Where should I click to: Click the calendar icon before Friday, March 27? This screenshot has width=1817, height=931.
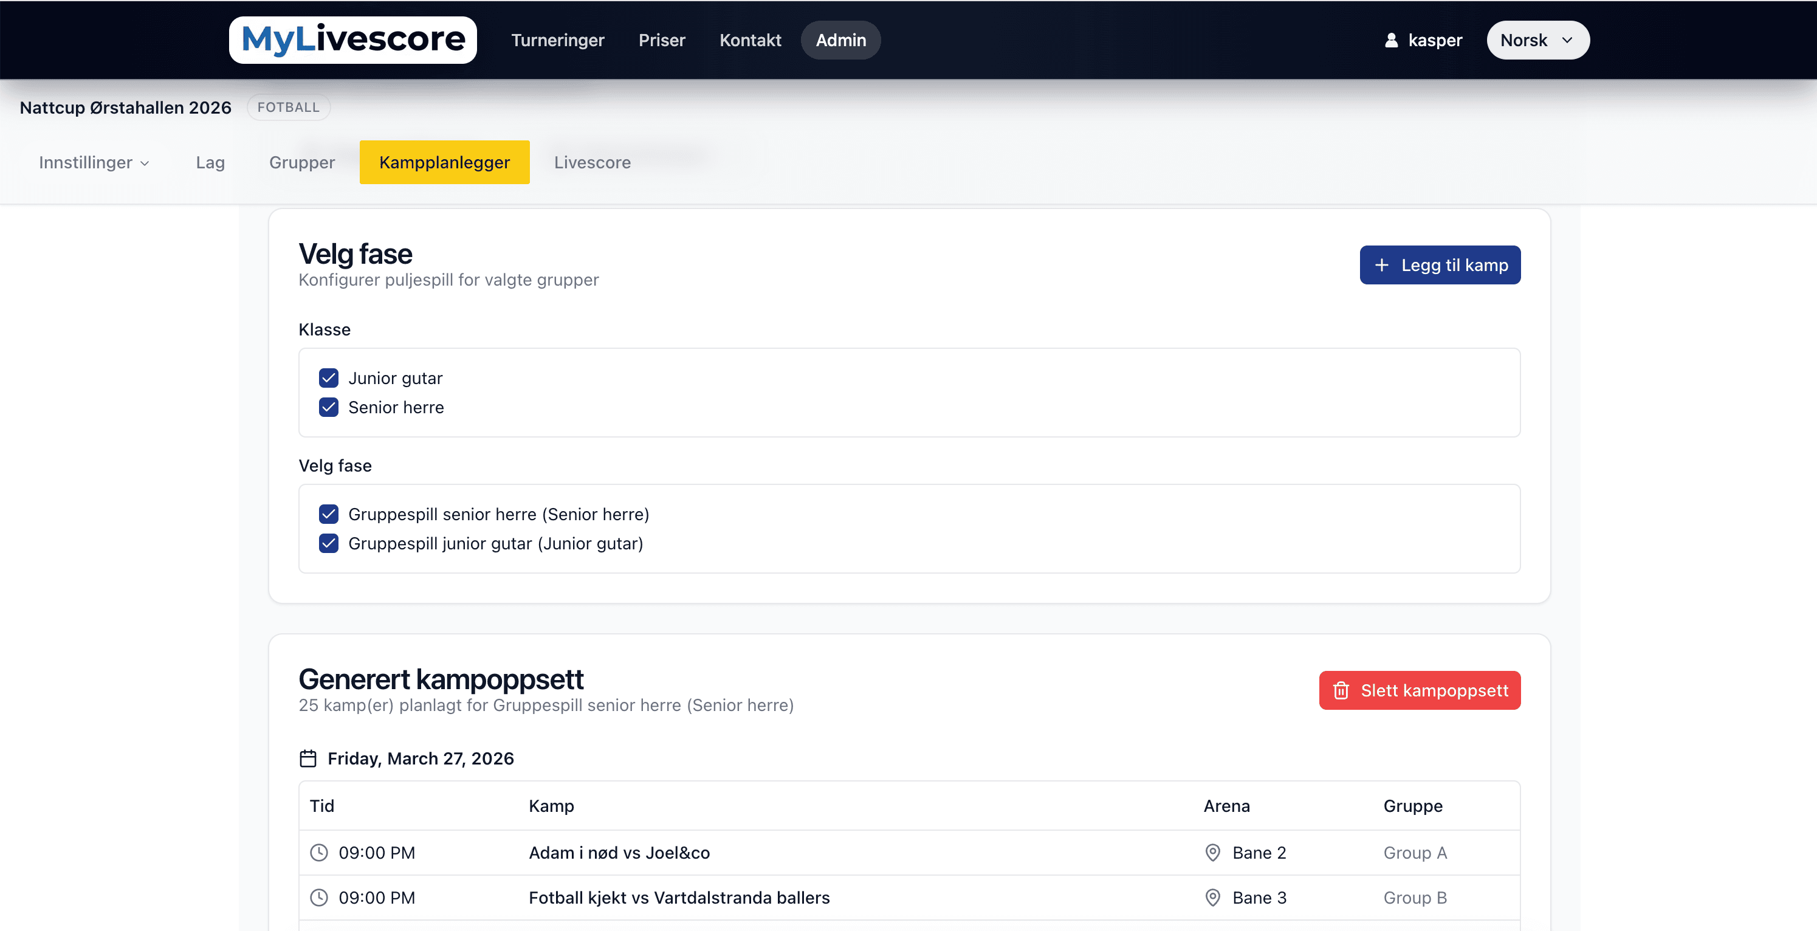[x=307, y=758]
